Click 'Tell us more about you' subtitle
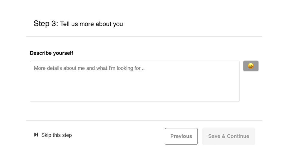 [x=91, y=24]
